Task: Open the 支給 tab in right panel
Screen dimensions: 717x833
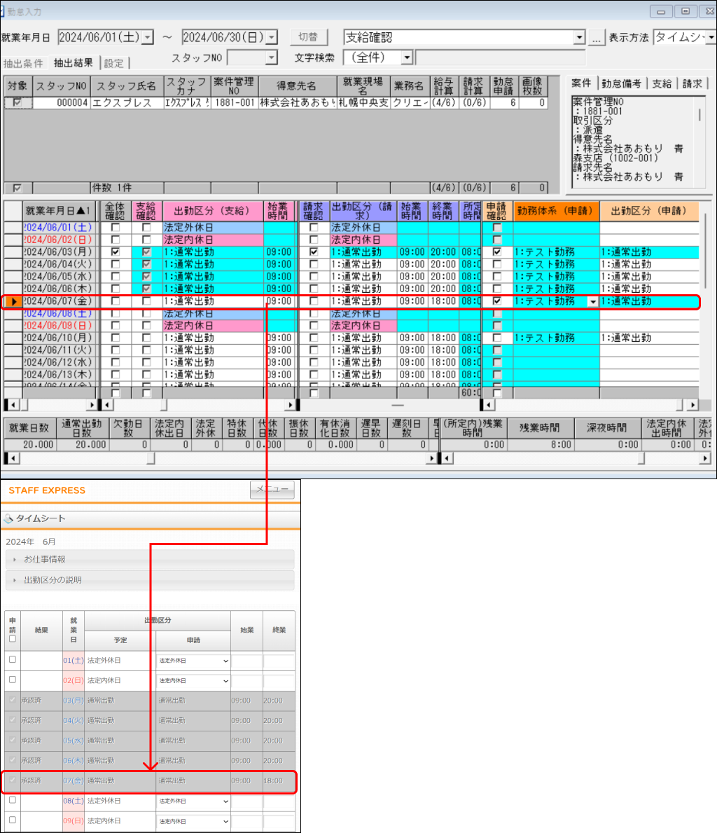Action: 661,83
